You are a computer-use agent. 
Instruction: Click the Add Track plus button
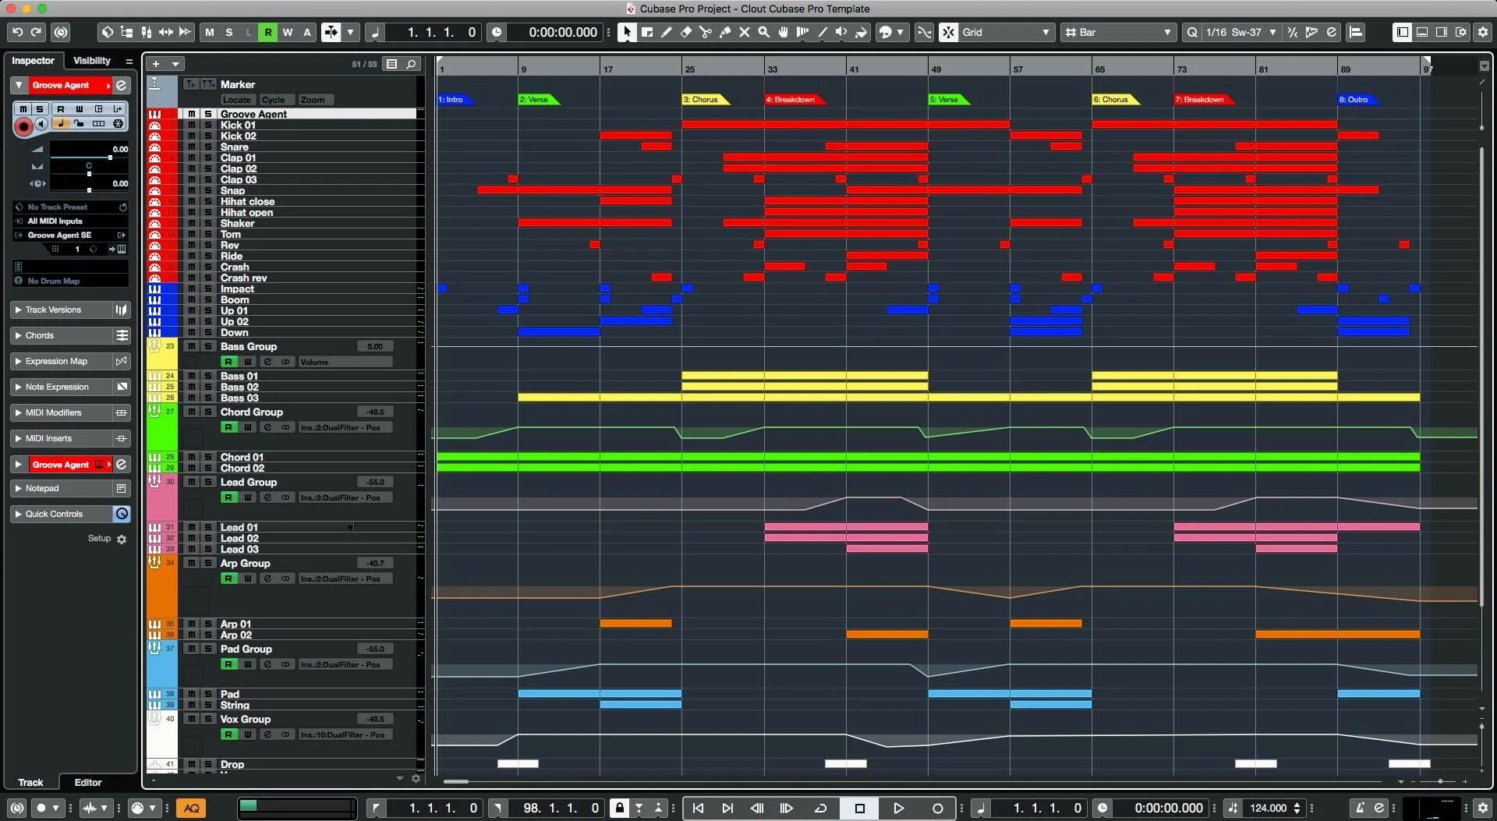click(156, 64)
